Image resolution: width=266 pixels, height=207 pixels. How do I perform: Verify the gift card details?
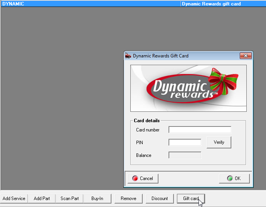tap(219, 142)
